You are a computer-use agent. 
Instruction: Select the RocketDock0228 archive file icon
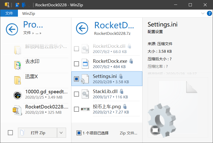point(17,110)
